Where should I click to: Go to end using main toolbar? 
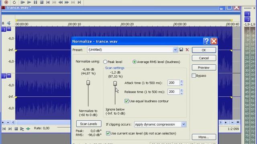pos(79,2)
